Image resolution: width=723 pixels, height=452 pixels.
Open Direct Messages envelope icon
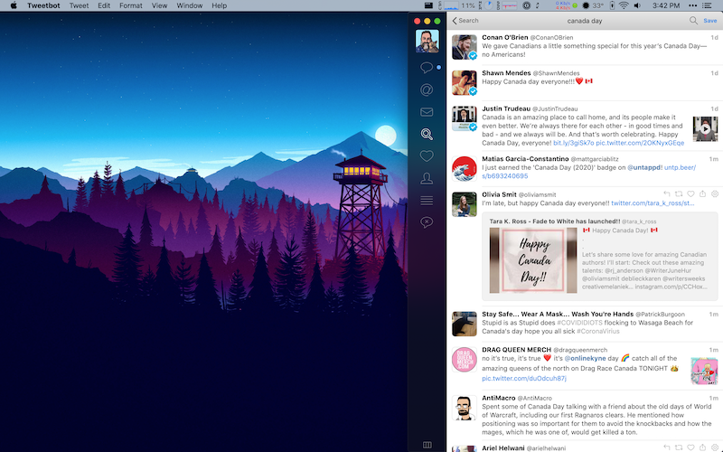(x=427, y=111)
